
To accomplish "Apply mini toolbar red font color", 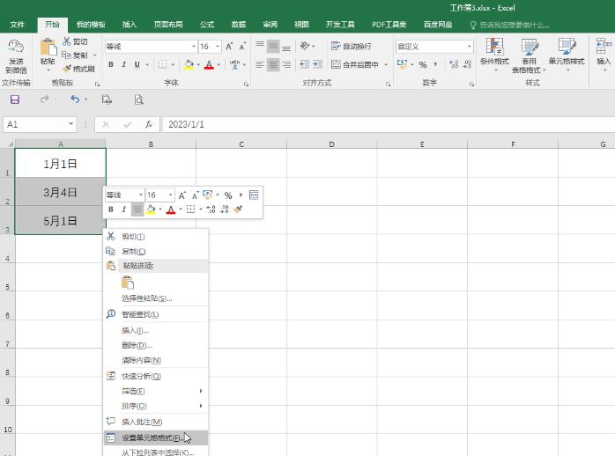I will tap(171, 210).
